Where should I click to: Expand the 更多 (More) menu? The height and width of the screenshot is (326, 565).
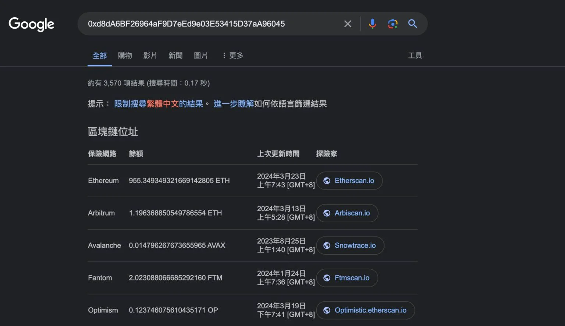point(233,56)
